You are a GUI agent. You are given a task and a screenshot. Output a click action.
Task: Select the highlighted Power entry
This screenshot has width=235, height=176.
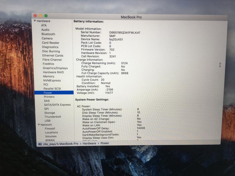pyautogui.click(x=54, y=93)
